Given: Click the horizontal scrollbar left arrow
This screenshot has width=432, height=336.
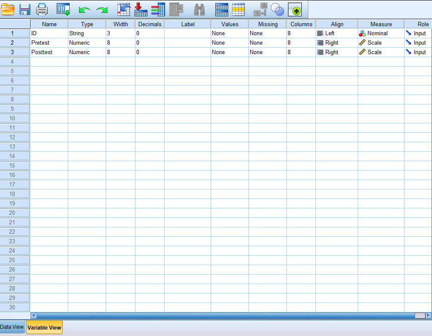Looking at the screenshot, I should point(34,315).
